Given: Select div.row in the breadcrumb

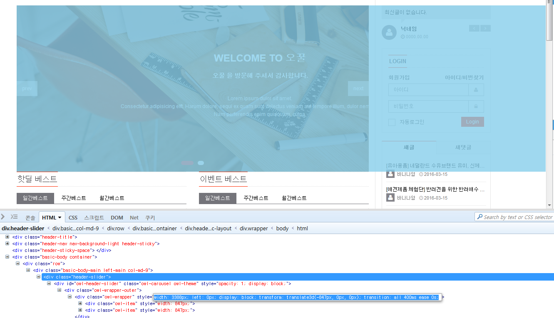Looking at the screenshot, I should (x=116, y=228).
